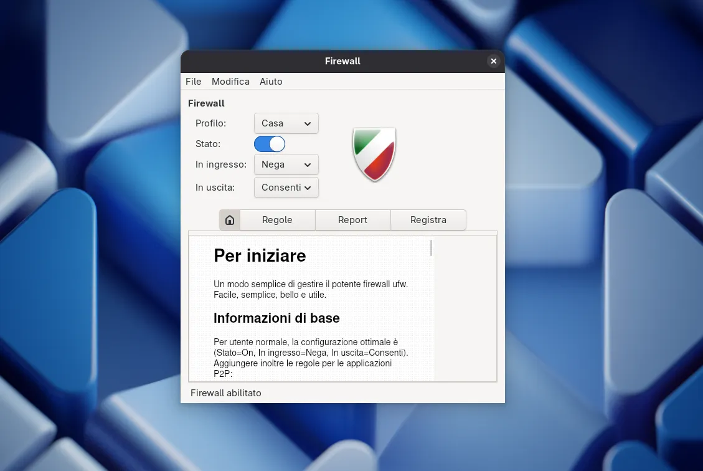Switch to the Report tab
This screenshot has width=703, height=471.
352,220
